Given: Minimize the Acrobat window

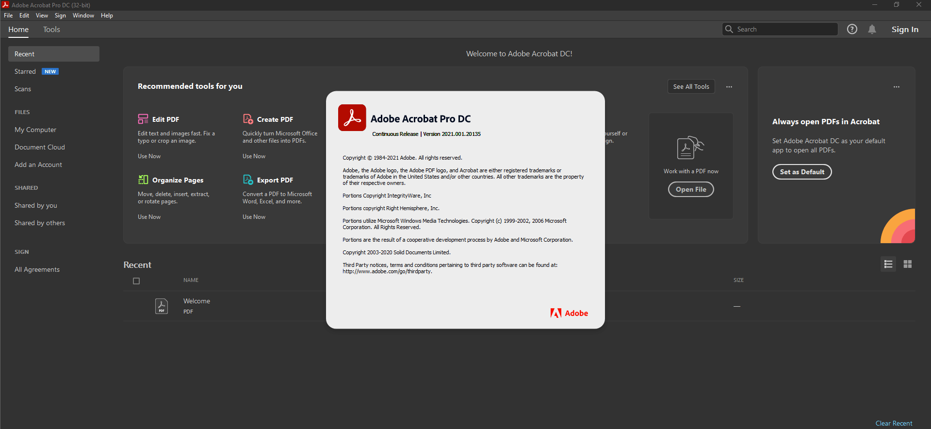Looking at the screenshot, I should pos(875,5).
